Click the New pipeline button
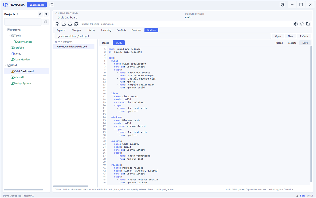The image size is (316, 198). (x=290, y=36)
